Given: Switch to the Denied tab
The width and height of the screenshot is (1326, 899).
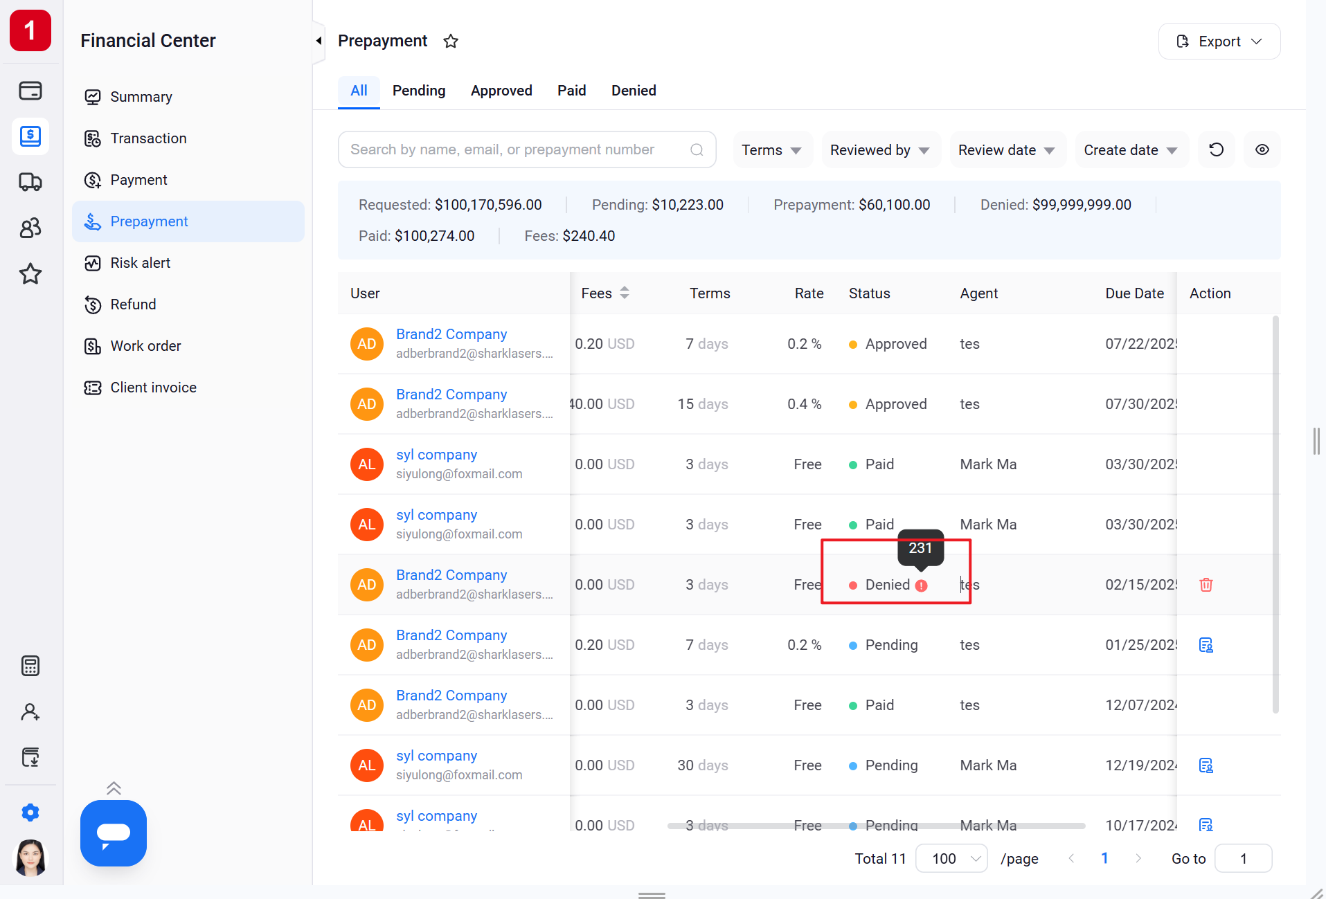Looking at the screenshot, I should point(634,91).
